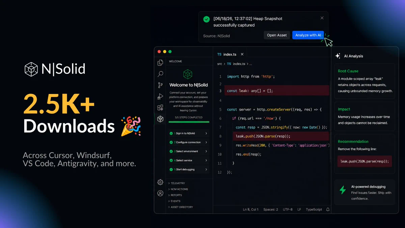405x228 pixels.
Task: Click the Impact heading
Action: (x=344, y=109)
